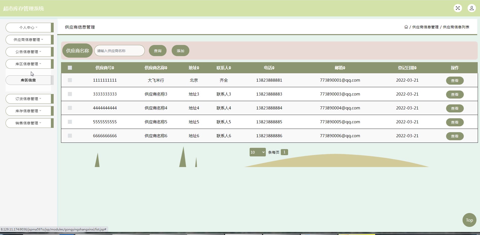Open the rows-per-page dropdown showing 10
The height and width of the screenshot is (235, 480).
[257, 152]
